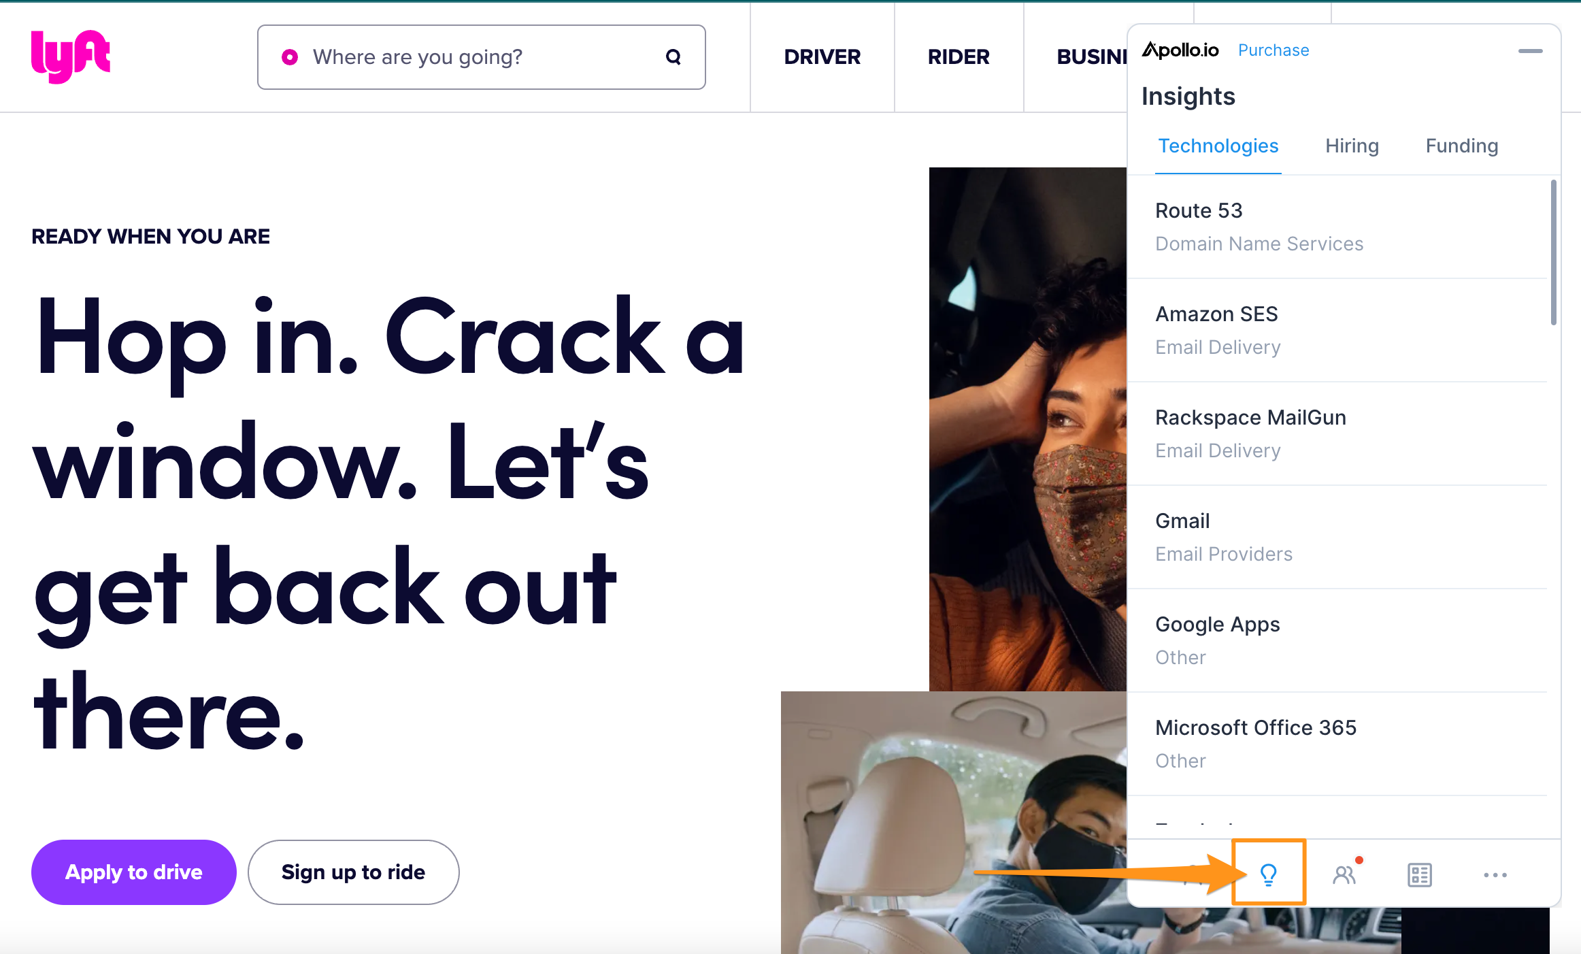Click the READY WHEN YOU ARE text
1581x954 pixels.
(x=150, y=236)
